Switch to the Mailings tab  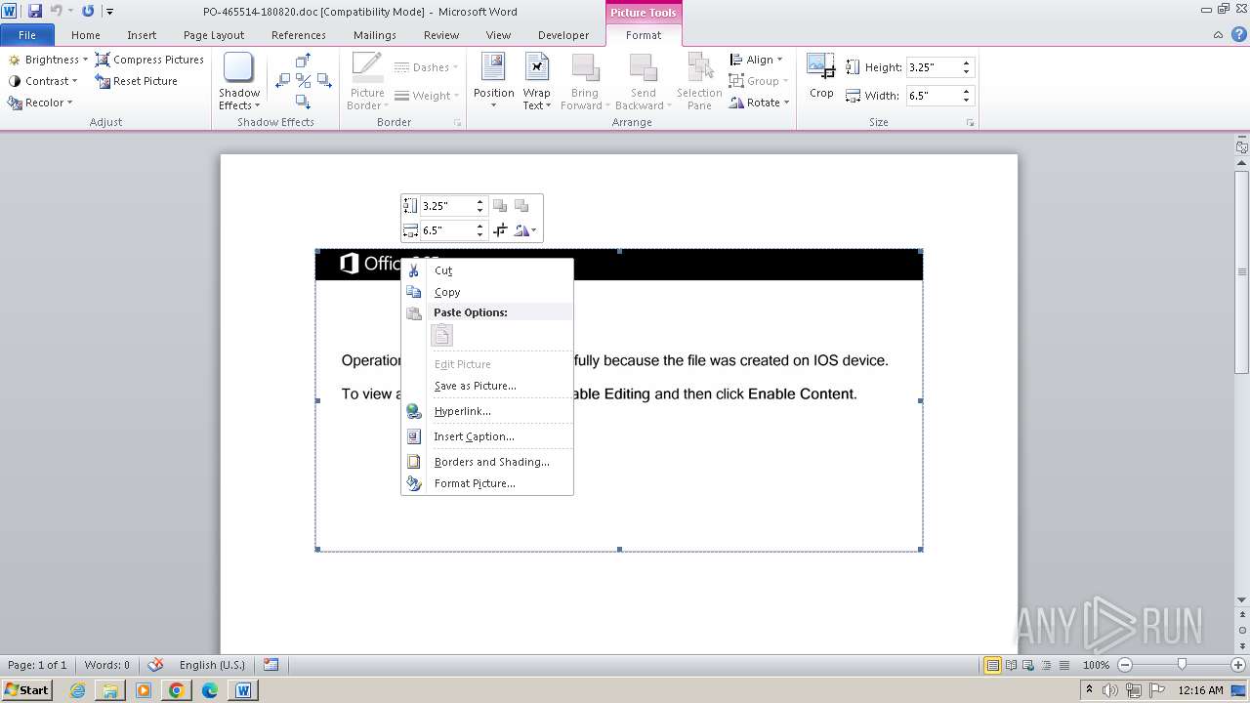click(x=375, y=35)
